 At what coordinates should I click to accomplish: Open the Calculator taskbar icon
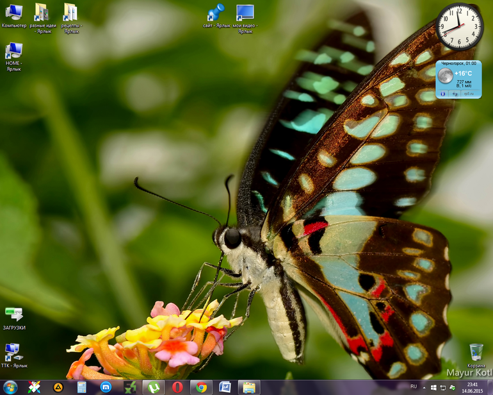(82, 387)
